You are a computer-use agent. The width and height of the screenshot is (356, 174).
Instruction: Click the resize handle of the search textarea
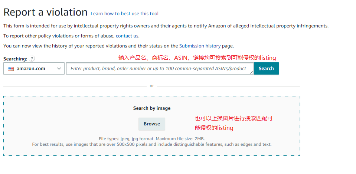pos(252,72)
